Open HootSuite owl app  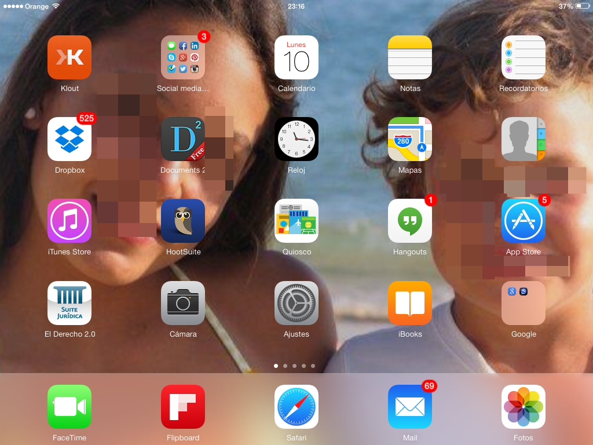(183, 221)
